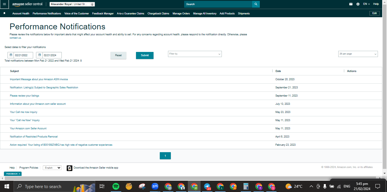Switch to Chrome profile L on the taskbar
This screenshot has height=192, width=387.
[220, 186]
